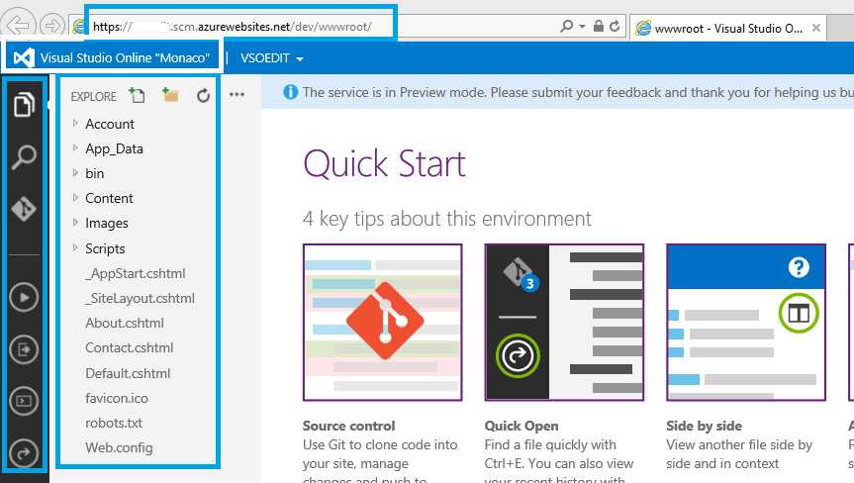Viewport: 854px width, 483px height.
Task: Click the Quick Open arrow icon in sidebar
Action: coord(24,453)
